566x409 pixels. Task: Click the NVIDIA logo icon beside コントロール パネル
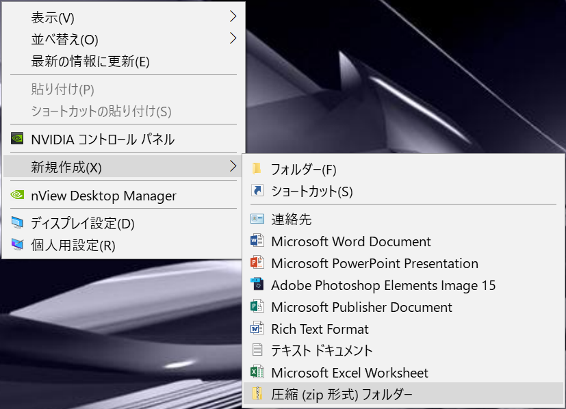pos(17,138)
